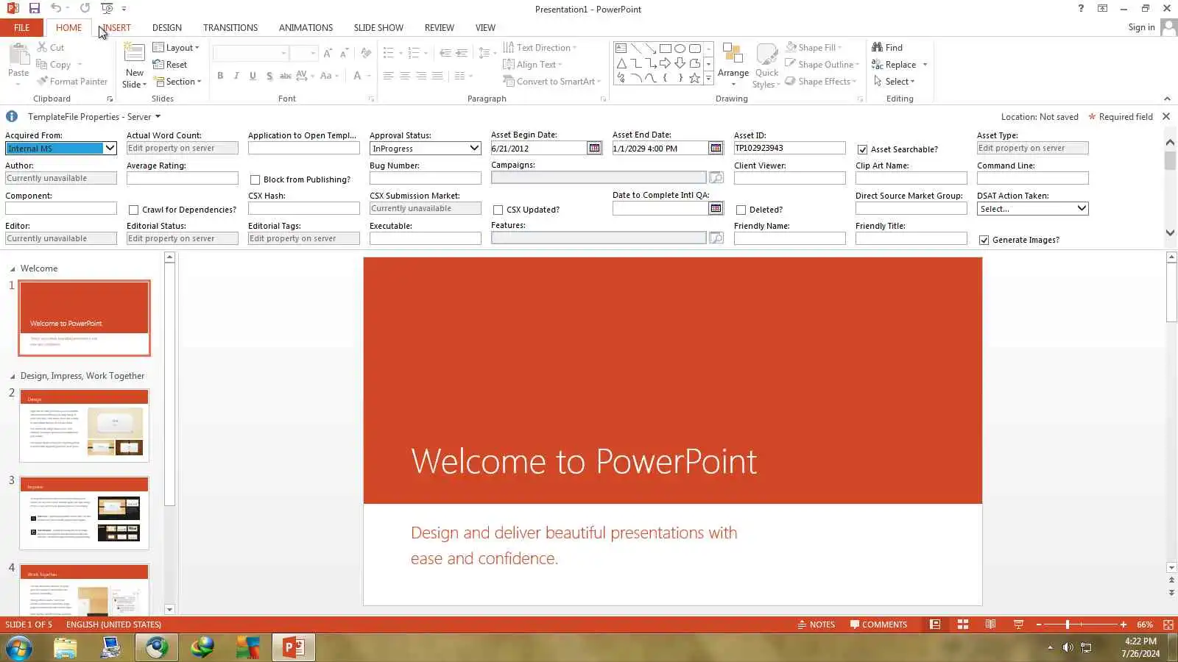Switch to the TRANSITIONS tab

pos(230,27)
